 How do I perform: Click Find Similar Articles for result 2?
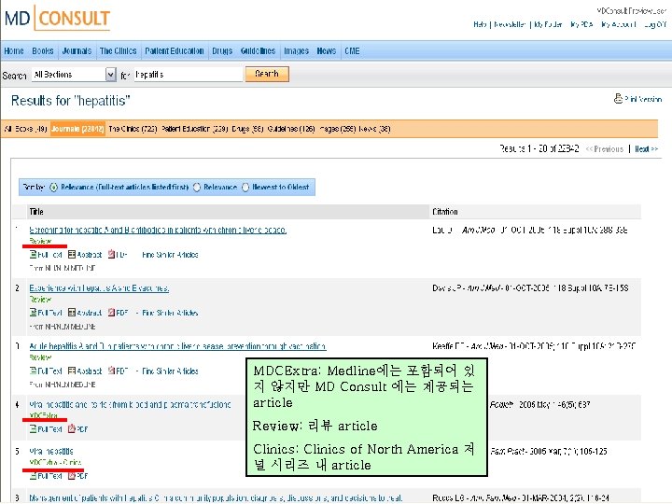pos(170,313)
